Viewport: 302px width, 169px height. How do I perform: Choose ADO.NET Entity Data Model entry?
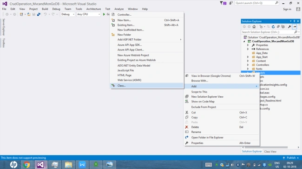pos(147,65)
